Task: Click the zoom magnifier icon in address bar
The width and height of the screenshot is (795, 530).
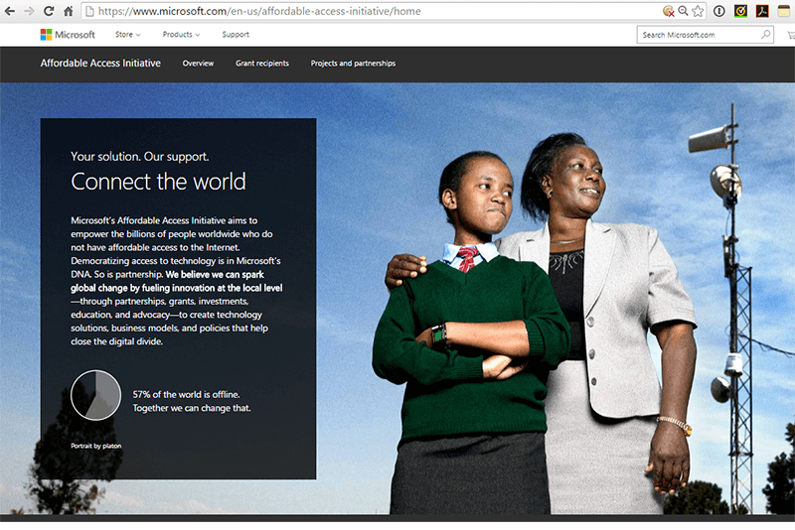Action: (x=683, y=11)
